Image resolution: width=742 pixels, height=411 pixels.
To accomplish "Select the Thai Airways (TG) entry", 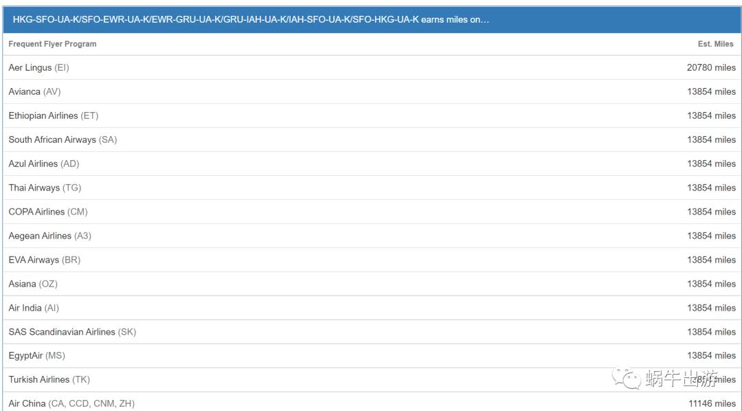I will tap(45, 188).
